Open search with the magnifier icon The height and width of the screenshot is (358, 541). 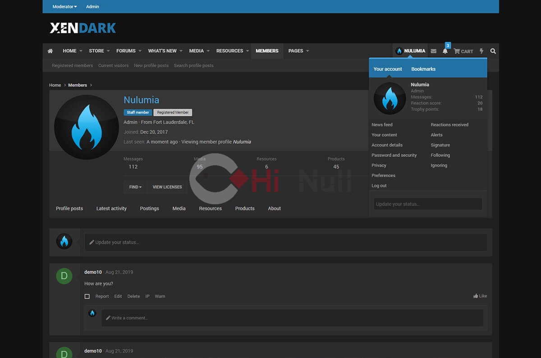[493, 51]
